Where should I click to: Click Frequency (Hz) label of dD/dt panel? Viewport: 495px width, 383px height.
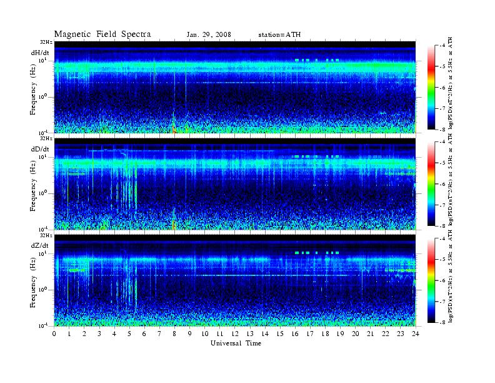pos(33,186)
